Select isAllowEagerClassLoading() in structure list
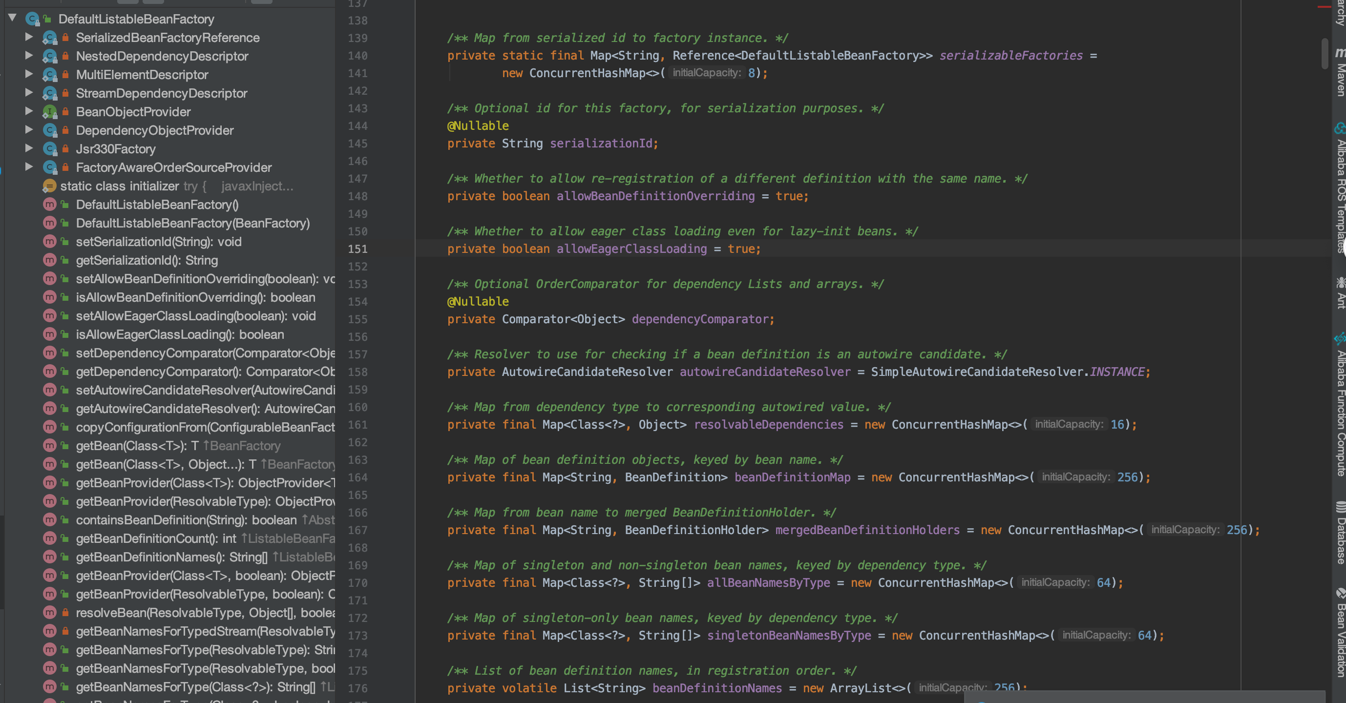Screen dimensions: 1346x703 point(180,334)
